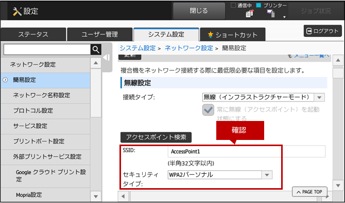Switch to the ステータス tab
Viewport: 345px width, 203px height.
point(33,34)
